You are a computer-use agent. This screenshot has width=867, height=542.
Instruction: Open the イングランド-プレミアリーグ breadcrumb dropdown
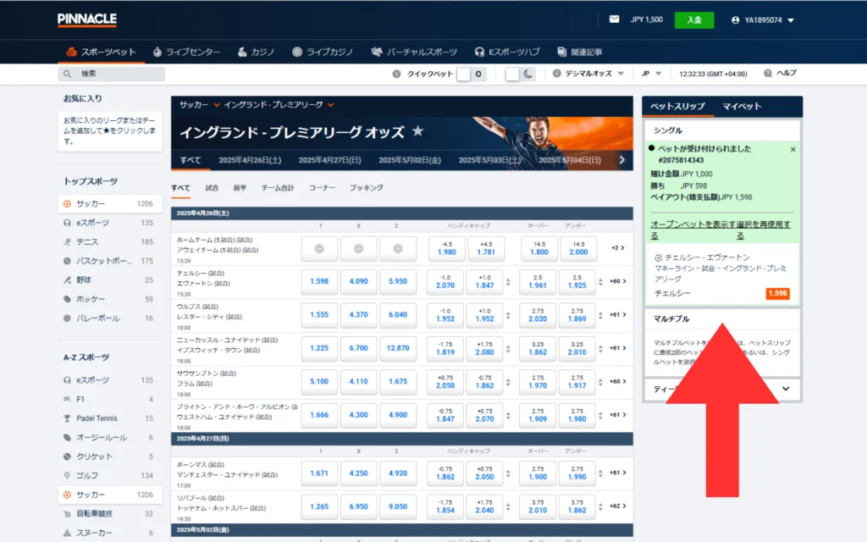click(330, 104)
